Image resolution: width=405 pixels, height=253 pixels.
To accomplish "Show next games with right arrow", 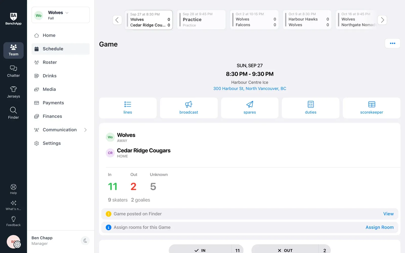I will point(382,20).
